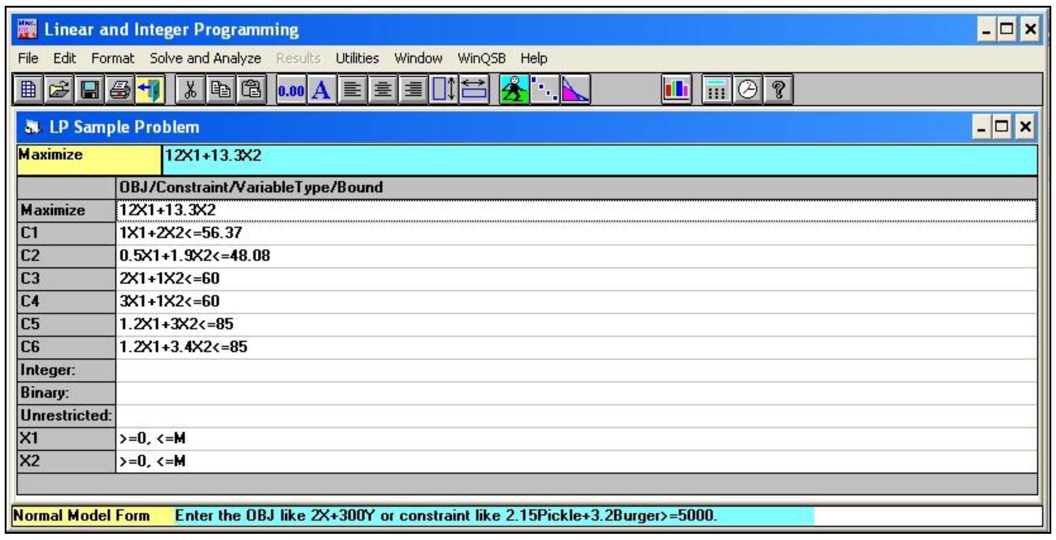The height and width of the screenshot is (540, 1056).
Task: Solve the problem with running man icon
Action: (514, 89)
